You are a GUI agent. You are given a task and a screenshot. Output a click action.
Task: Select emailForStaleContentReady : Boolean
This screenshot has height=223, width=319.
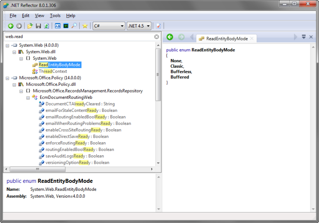81,110
